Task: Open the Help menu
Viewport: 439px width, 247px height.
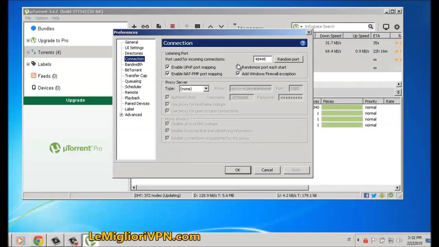Action: (x=56, y=18)
